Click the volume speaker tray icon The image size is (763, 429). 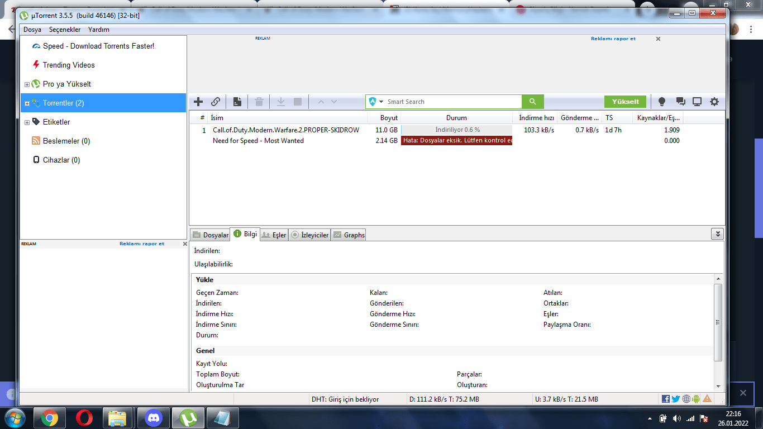pyautogui.click(x=677, y=418)
